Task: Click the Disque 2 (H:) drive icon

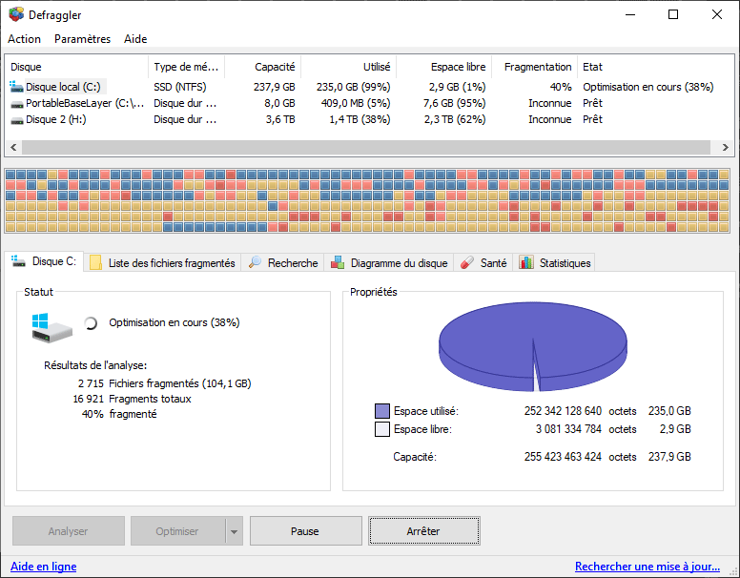Action: (17, 120)
